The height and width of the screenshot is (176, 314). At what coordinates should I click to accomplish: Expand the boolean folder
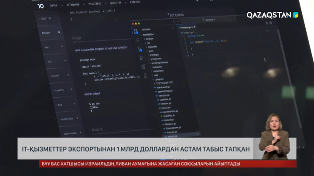coord(149,39)
